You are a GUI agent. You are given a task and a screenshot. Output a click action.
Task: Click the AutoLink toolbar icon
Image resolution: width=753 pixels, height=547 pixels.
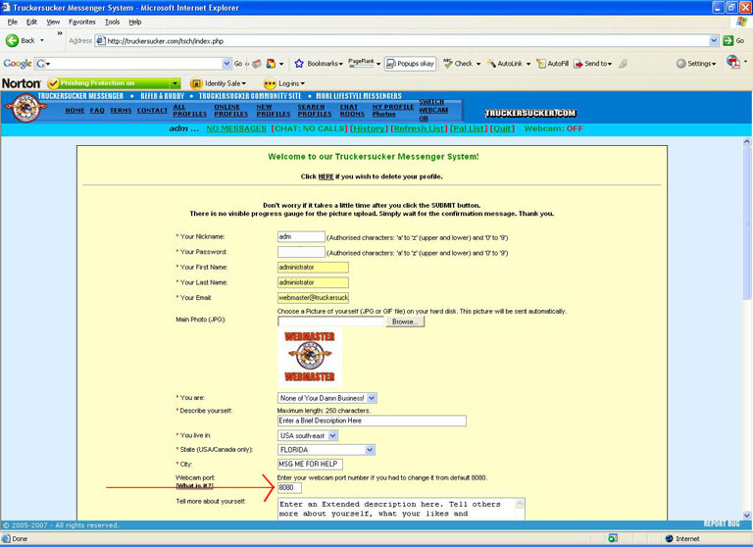[491, 64]
